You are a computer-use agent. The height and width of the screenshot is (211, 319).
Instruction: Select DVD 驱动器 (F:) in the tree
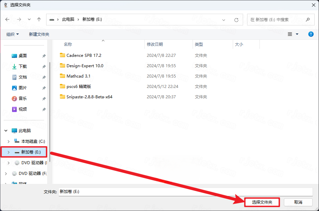tap(32, 174)
